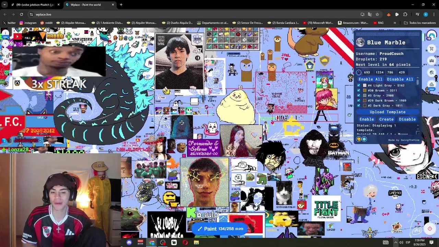The image size is (439, 247).
Task: Open the Windows notification center
Action: tap(431, 243)
